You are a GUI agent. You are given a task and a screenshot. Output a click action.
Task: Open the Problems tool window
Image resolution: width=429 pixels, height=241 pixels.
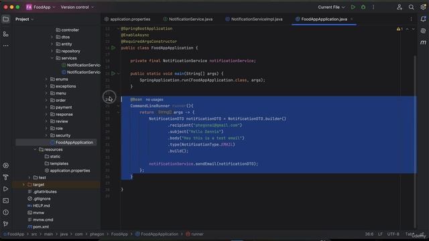pos(6,212)
